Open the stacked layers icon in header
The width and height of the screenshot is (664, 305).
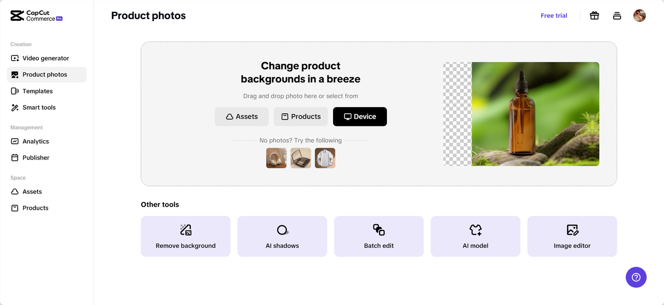click(617, 16)
